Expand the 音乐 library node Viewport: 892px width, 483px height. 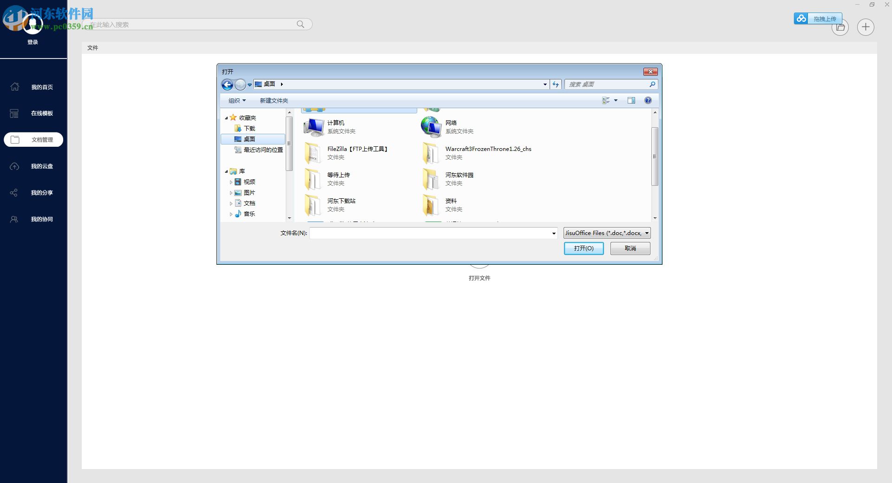click(231, 214)
